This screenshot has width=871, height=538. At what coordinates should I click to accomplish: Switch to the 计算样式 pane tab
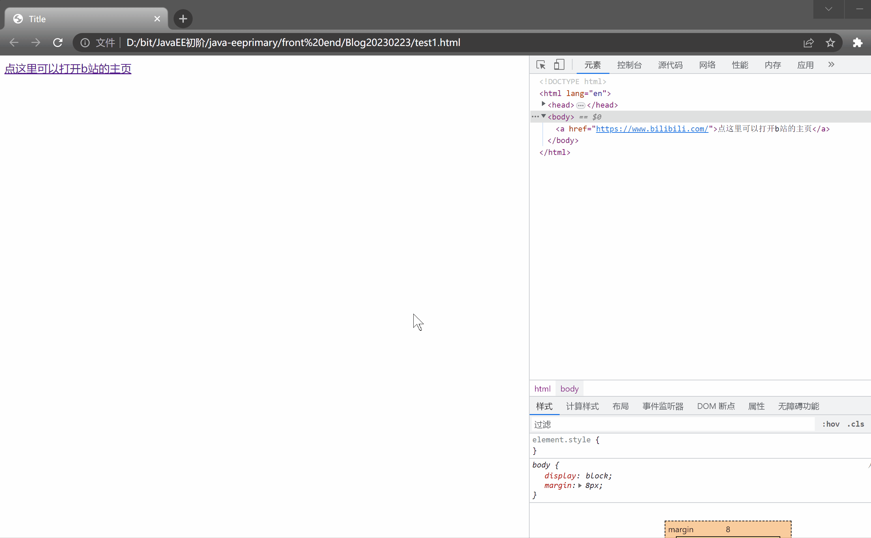pos(582,406)
